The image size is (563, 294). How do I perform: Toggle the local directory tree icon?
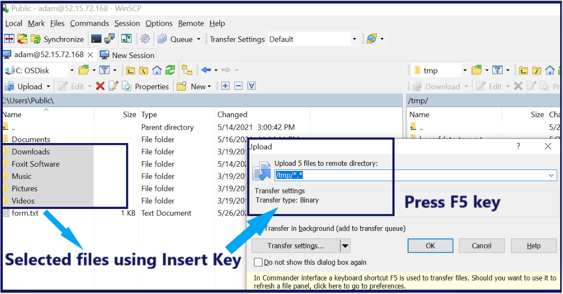187,71
